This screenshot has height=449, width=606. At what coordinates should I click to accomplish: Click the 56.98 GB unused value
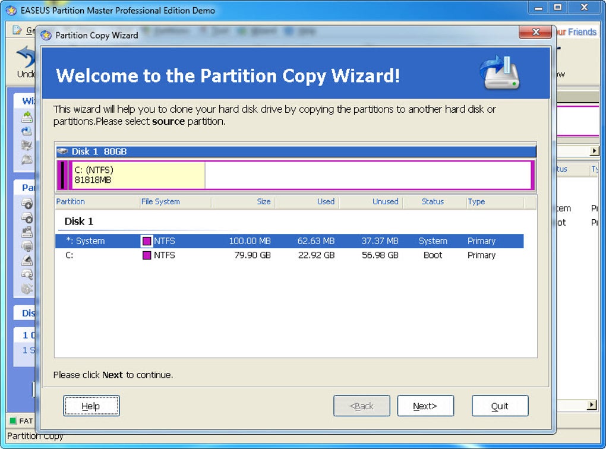(380, 255)
